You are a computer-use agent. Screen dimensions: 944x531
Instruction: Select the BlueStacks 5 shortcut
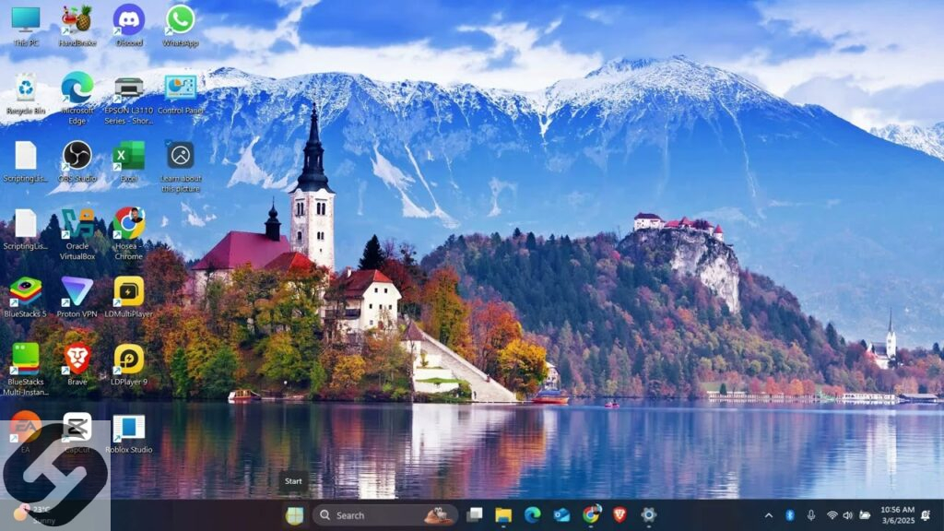[x=25, y=297]
